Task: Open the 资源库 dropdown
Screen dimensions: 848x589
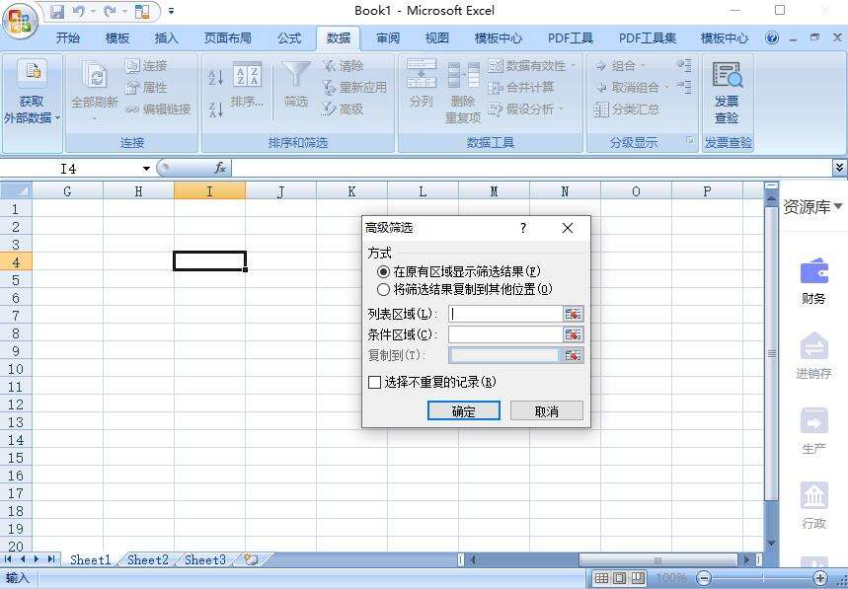Action: [812, 206]
